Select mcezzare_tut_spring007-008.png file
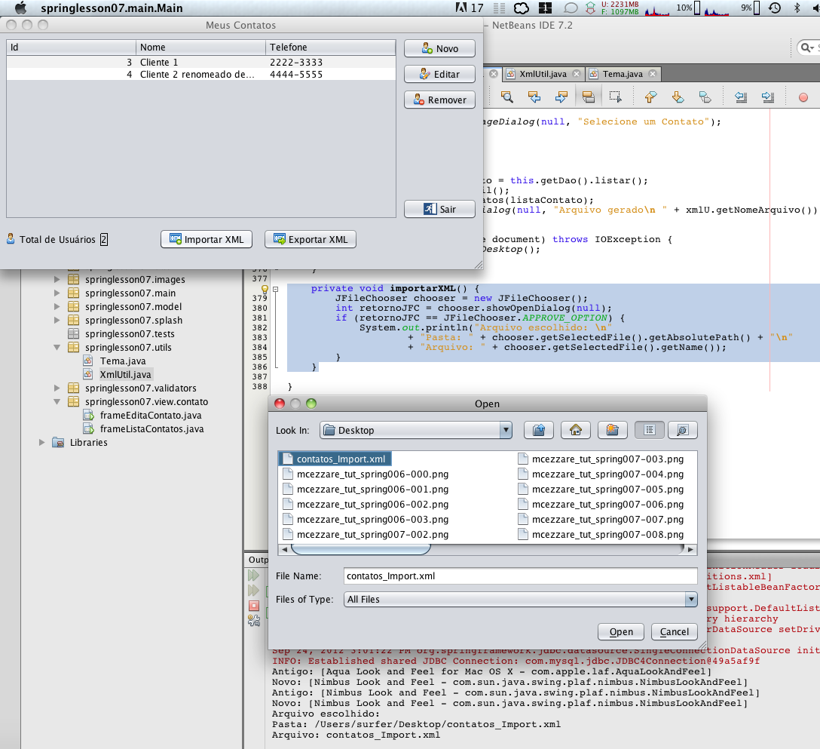Image resolution: width=820 pixels, height=749 pixels. point(601,534)
